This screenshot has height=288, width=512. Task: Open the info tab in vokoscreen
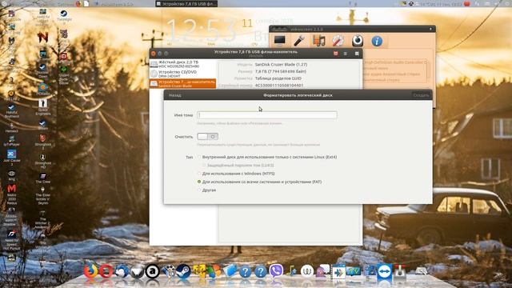point(377,41)
